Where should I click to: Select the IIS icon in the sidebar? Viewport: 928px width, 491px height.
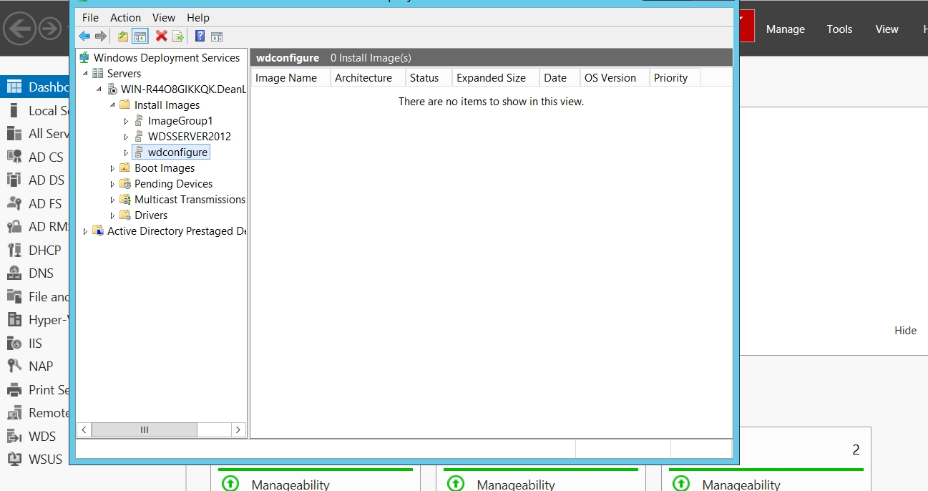point(14,344)
